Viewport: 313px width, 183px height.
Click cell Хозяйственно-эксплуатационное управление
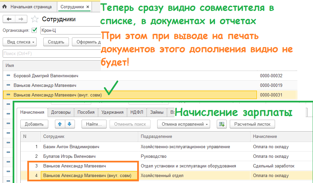pyautogui.click(x=185, y=147)
